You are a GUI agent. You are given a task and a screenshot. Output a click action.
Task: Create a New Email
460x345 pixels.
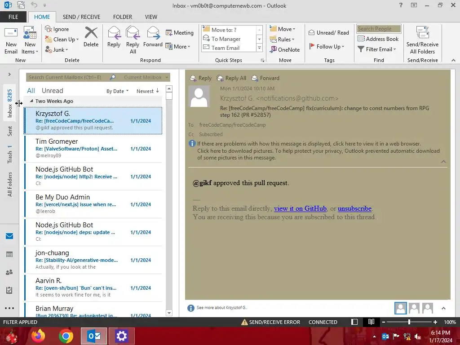click(x=11, y=40)
